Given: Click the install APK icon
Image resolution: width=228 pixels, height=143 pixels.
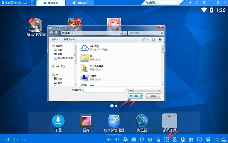Looking at the screenshot, I should [166, 139].
